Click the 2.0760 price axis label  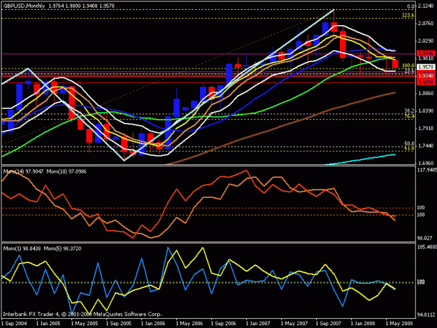pos(426,23)
